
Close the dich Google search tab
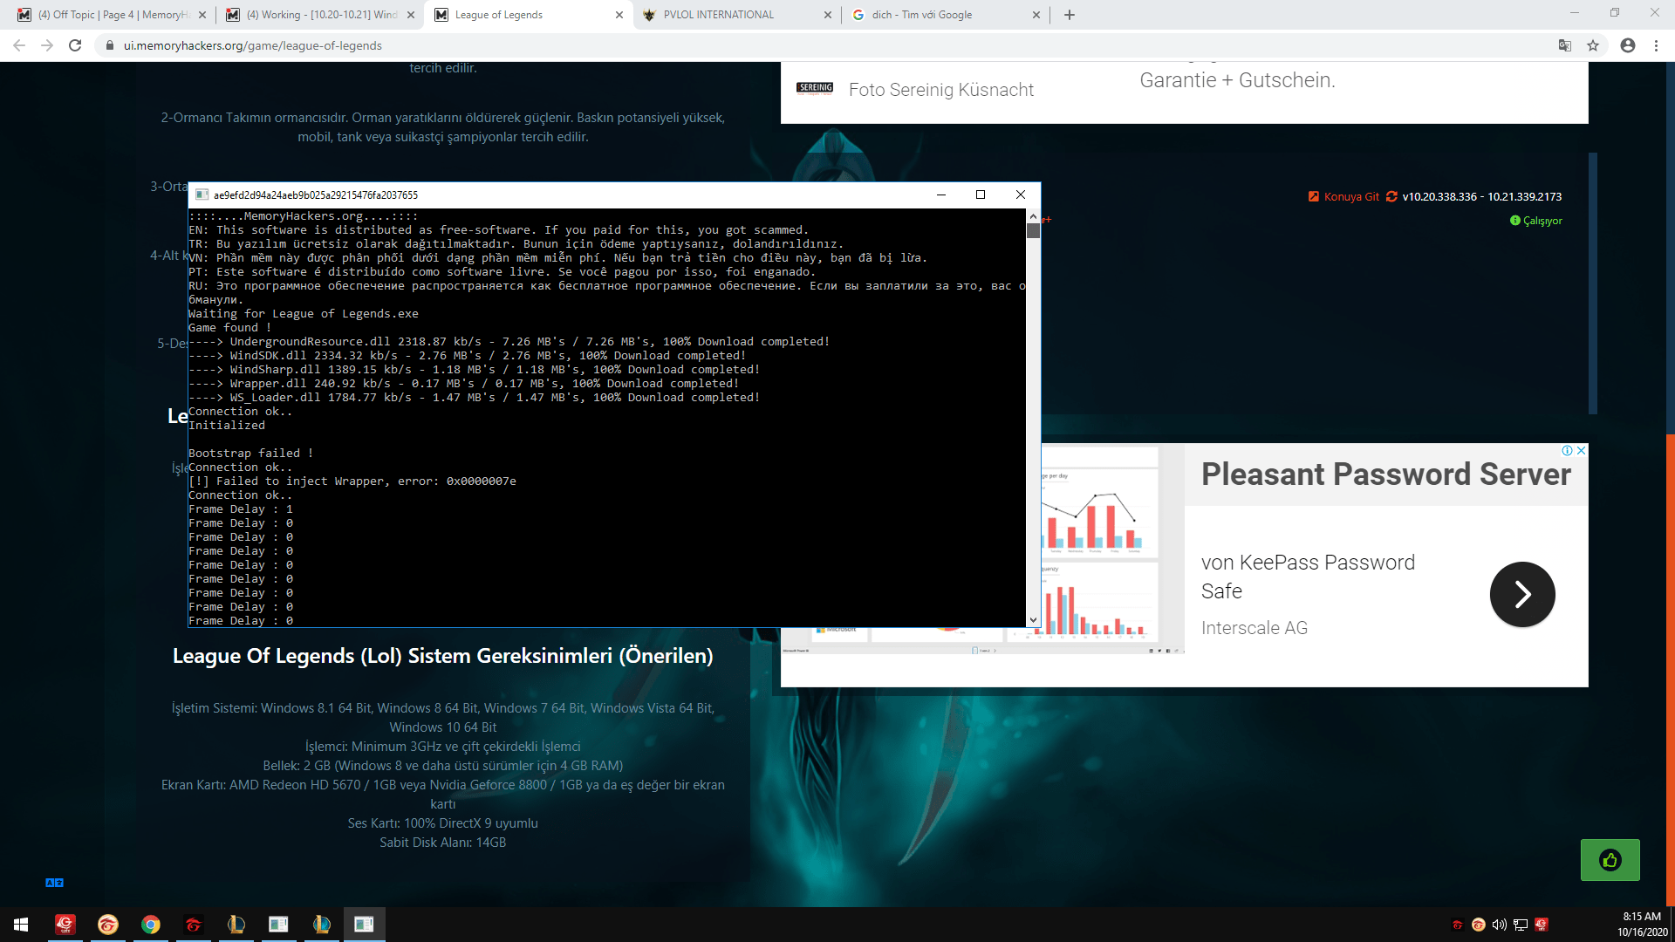click(1036, 15)
